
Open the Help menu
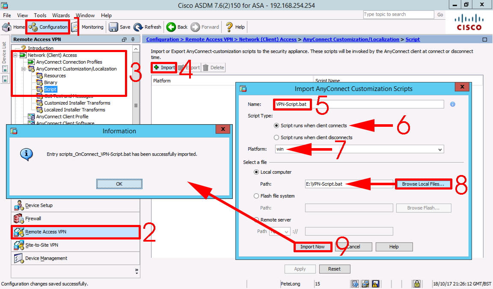coord(106,15)
